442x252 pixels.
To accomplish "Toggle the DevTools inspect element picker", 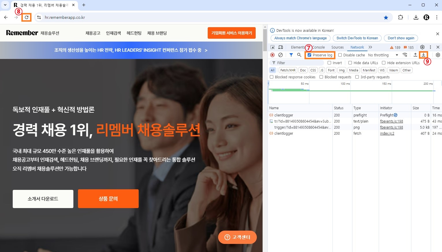I will pyautogui.click(x=272, y=47).
